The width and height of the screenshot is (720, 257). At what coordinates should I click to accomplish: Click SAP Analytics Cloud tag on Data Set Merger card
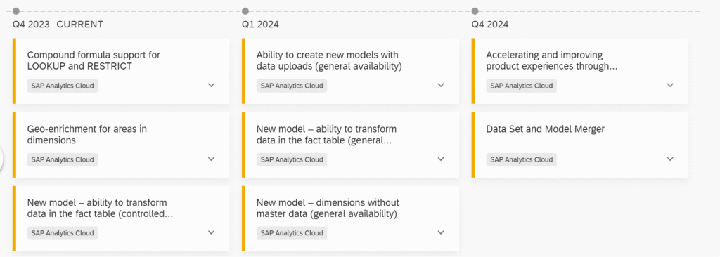point(522,159)
